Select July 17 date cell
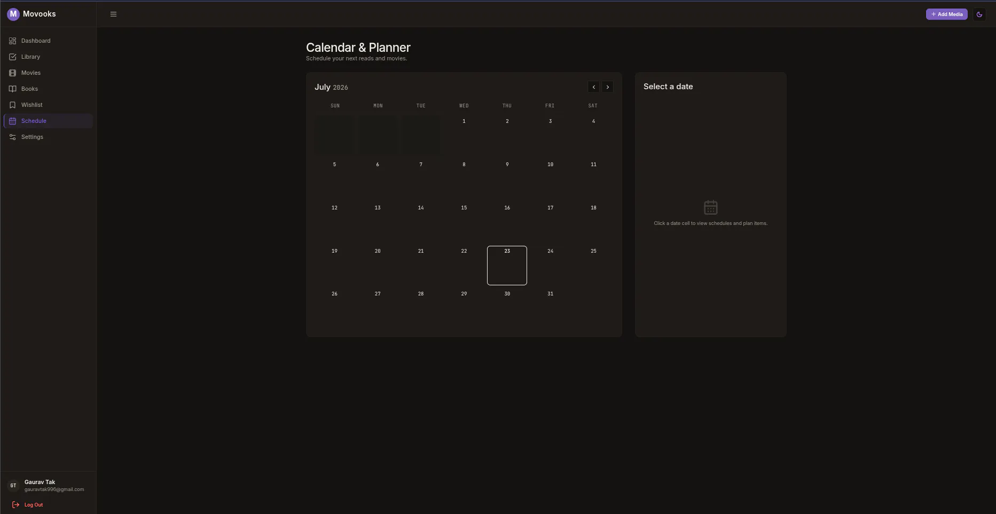The width and height of the screenshot is (996, 514). pos(551,222)
